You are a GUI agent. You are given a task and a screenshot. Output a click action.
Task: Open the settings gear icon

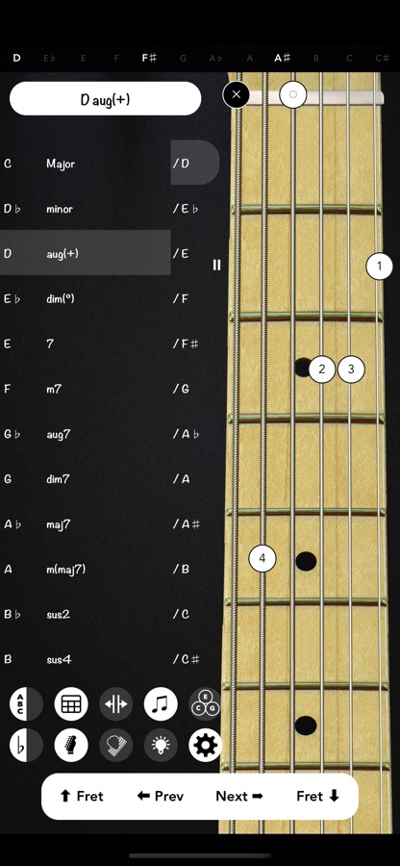(205, 745)
